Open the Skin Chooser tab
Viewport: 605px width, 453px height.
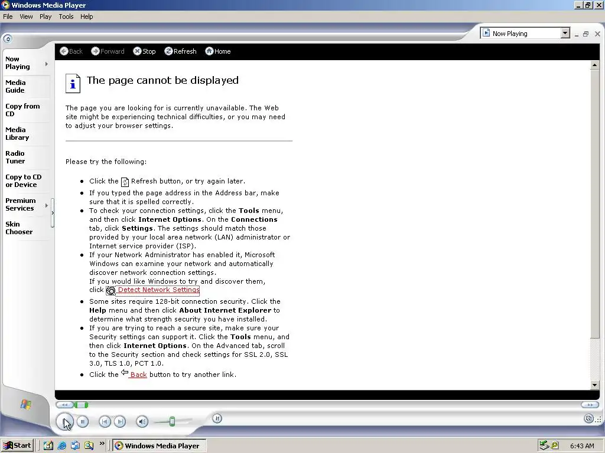click(19, 228)
